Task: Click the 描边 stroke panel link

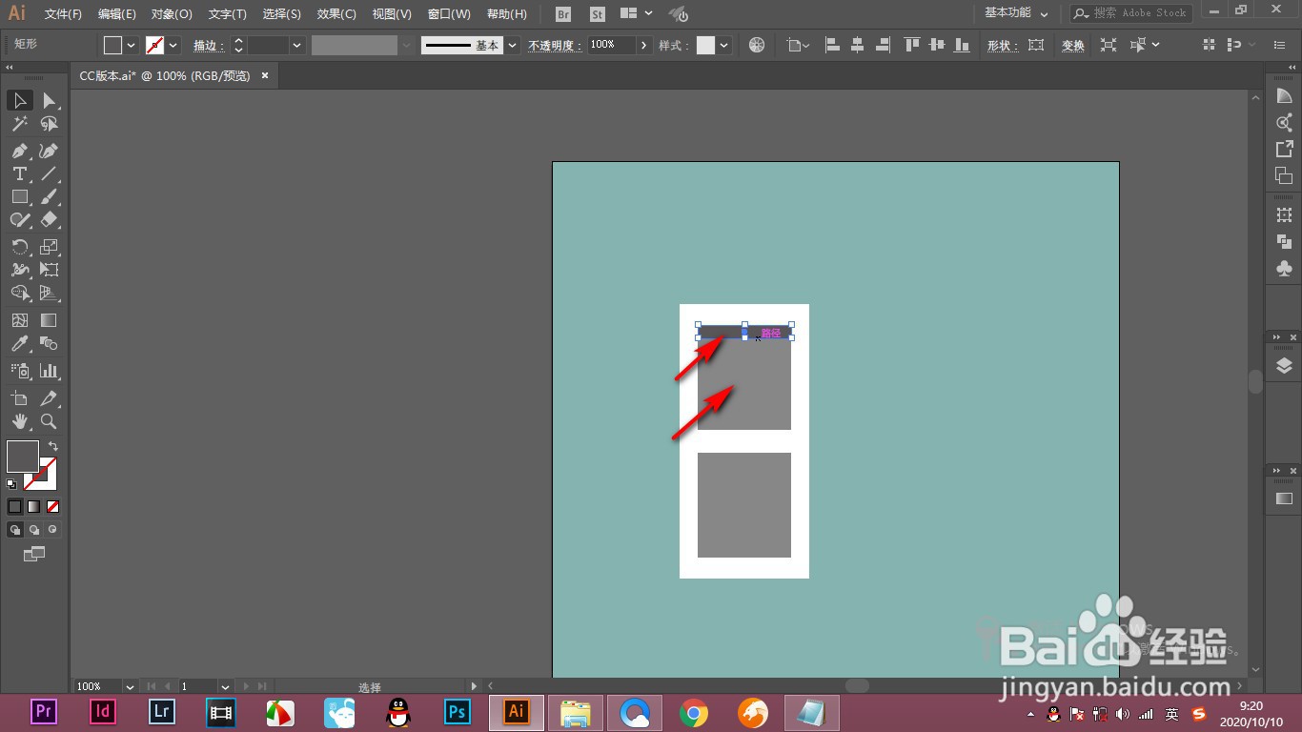Action: pyautogui.click(x=208, y=46)
